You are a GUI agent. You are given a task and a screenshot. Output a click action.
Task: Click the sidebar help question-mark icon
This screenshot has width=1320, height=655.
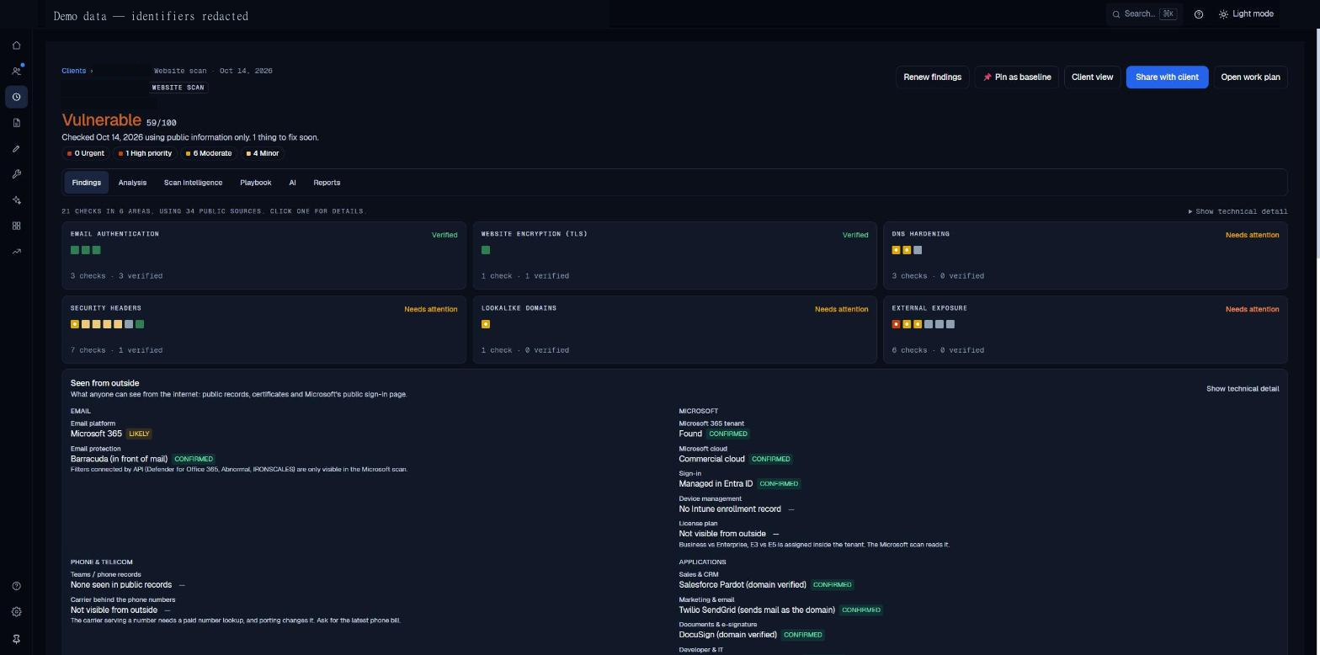tap(16, 586)
